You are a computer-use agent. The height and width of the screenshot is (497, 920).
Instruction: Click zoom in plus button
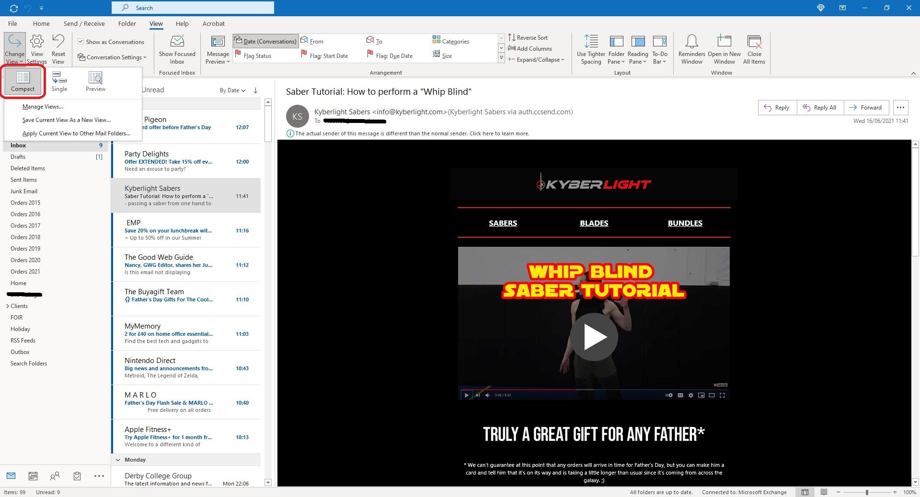[x=895, y=492]
